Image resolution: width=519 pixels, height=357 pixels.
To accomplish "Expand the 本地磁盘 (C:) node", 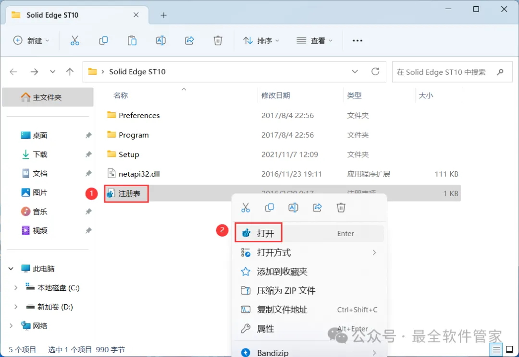I will pyautogui.click(x=15, y=287).
